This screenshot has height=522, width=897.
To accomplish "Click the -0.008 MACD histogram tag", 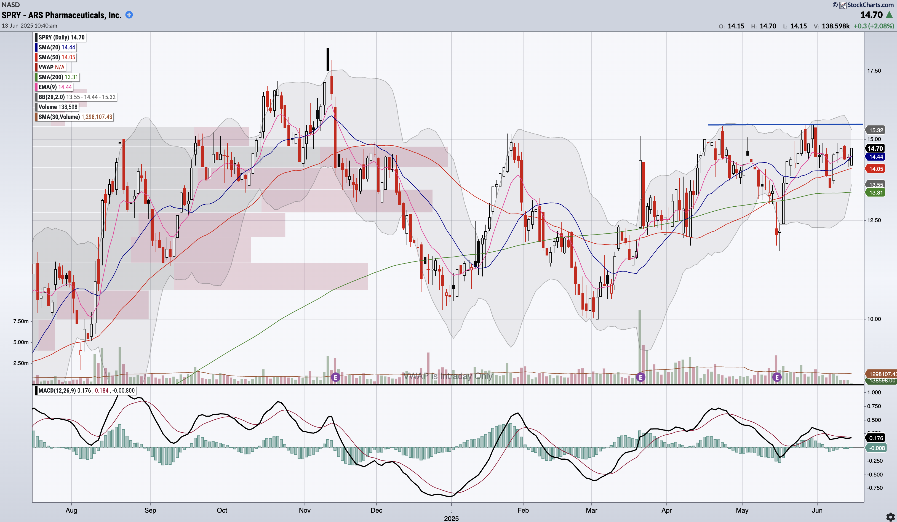I will click(x=875, y=448).
